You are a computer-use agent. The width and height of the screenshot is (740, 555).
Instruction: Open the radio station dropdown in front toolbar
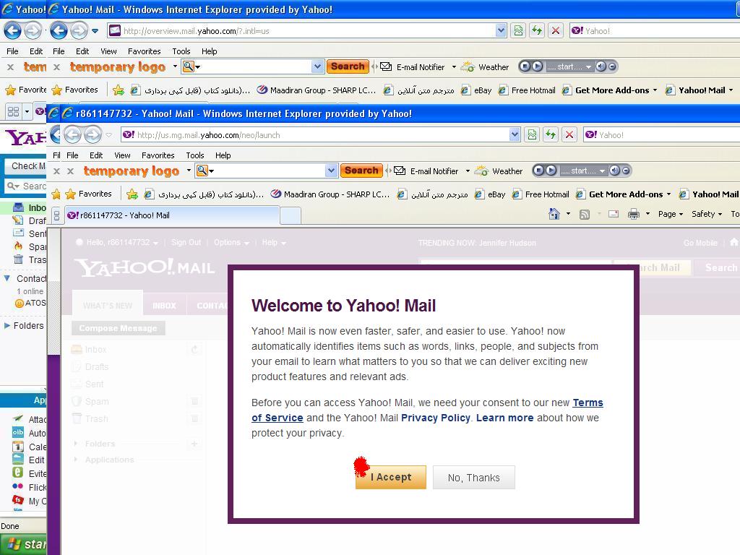point(602,171)
